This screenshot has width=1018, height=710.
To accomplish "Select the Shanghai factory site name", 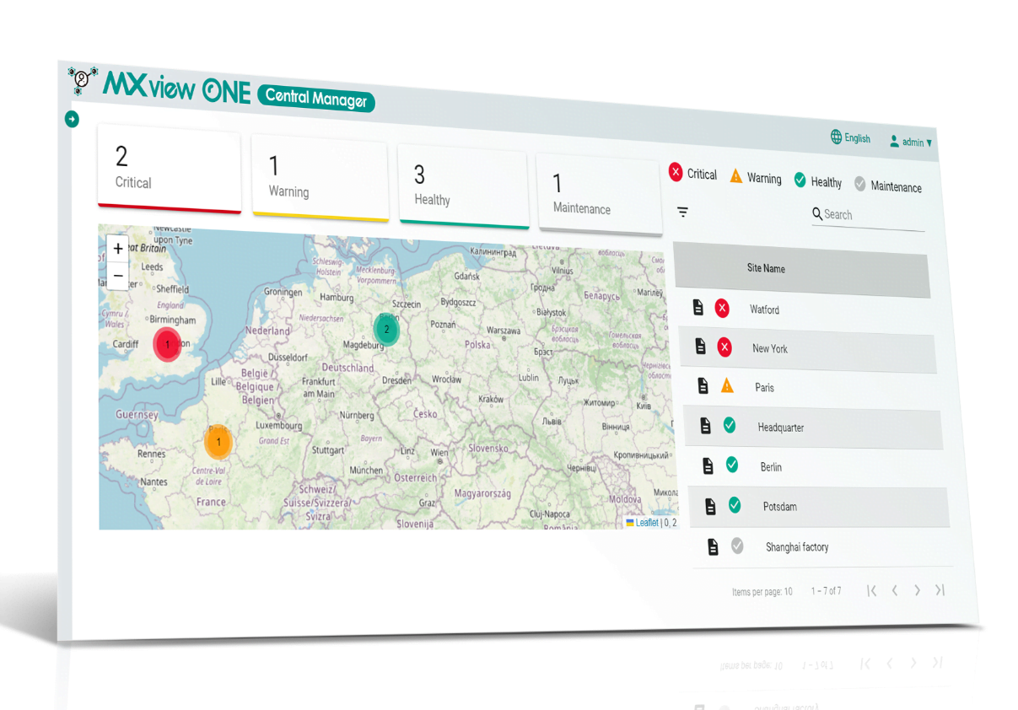I will (x=797, y=547).
